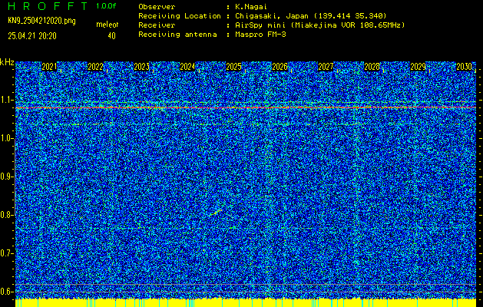Screen dimensions: 483x307
Task: Click the 0.8 frequency axis label
Action: click(6, 215)
